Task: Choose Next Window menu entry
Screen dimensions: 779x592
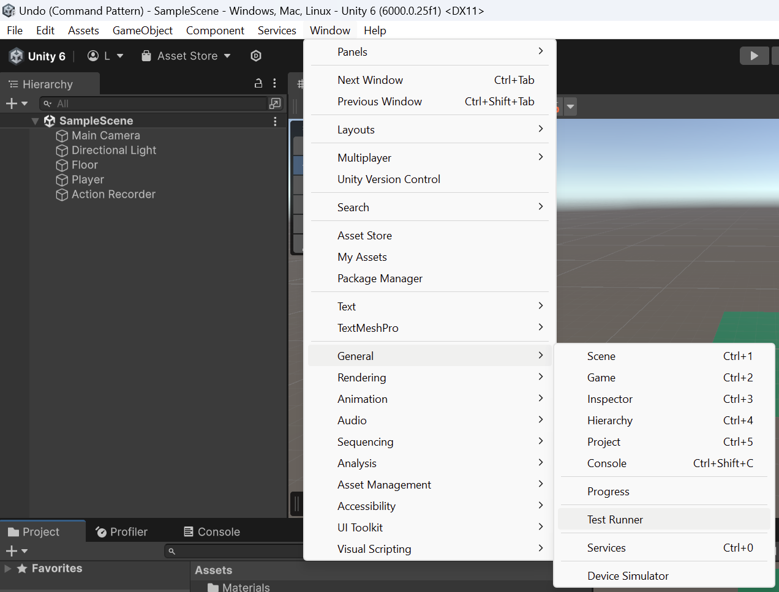Action: coord(430,80)
